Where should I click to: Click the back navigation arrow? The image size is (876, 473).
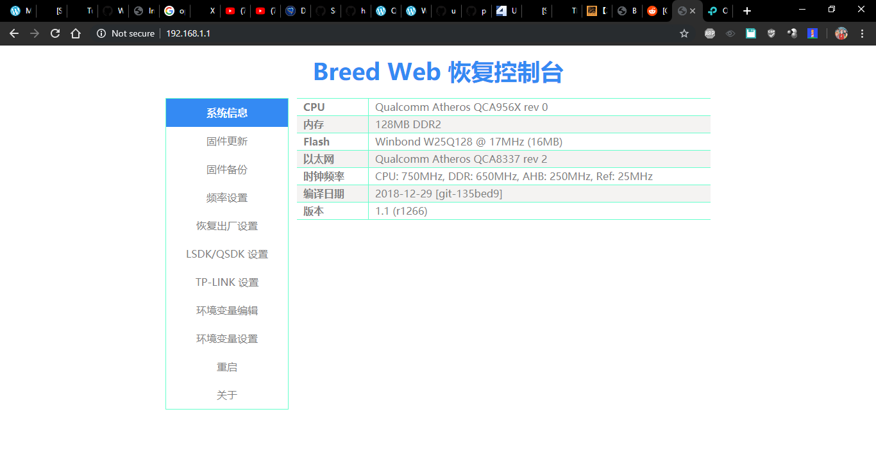pos(14,33)
